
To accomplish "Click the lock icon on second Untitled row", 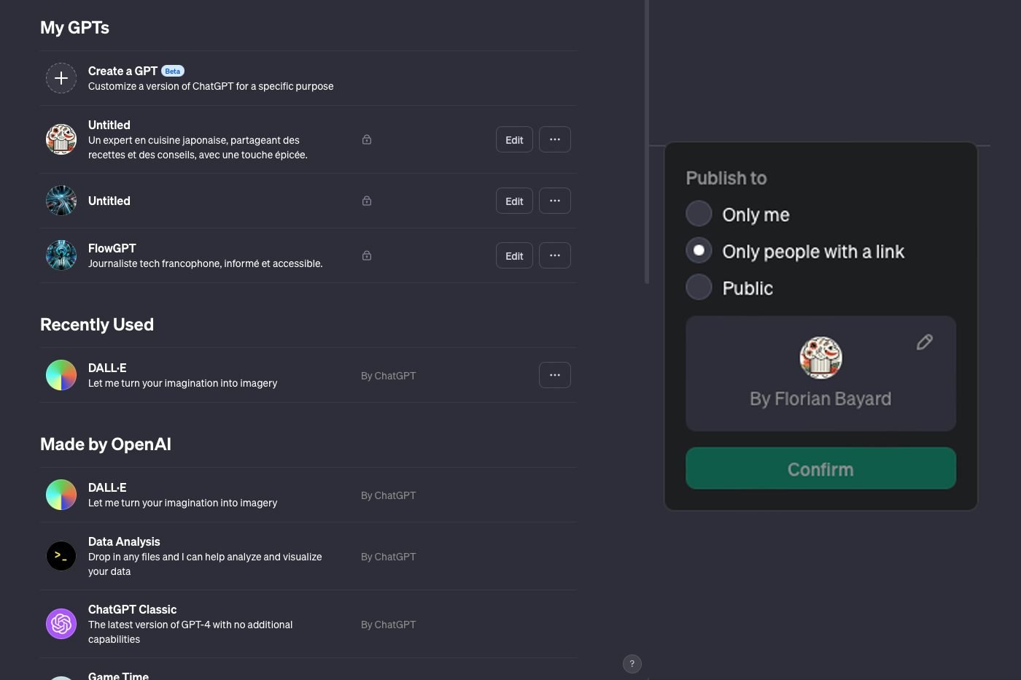I will (367, 201).
